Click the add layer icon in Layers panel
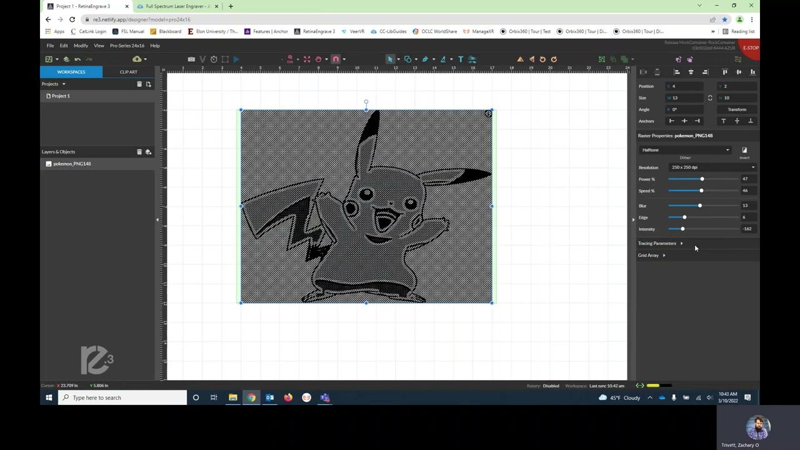This screenshot has width=800, height=450. pos(148,152)
